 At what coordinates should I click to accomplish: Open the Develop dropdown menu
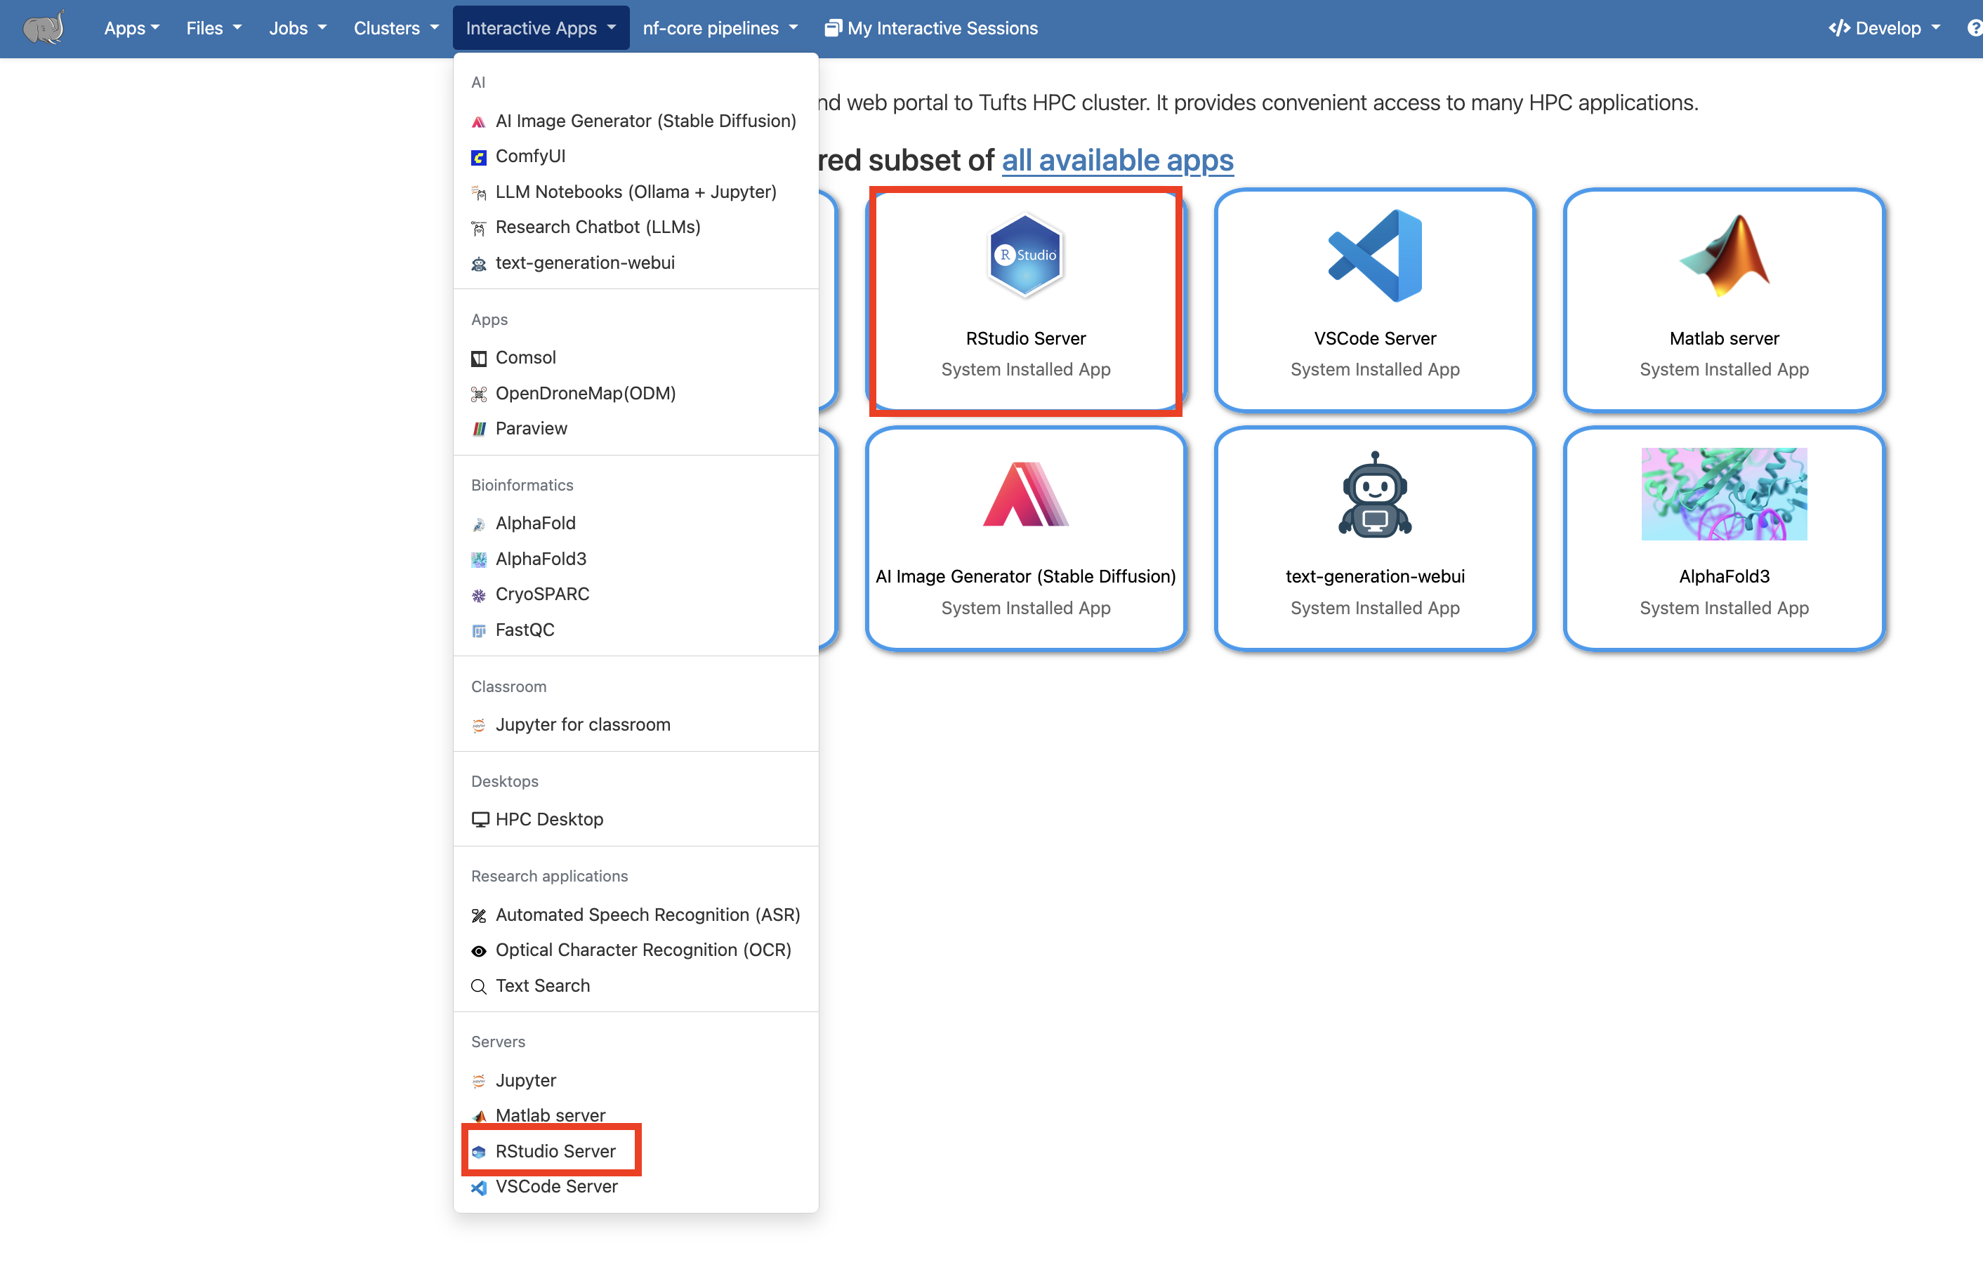click(1883, 27)
